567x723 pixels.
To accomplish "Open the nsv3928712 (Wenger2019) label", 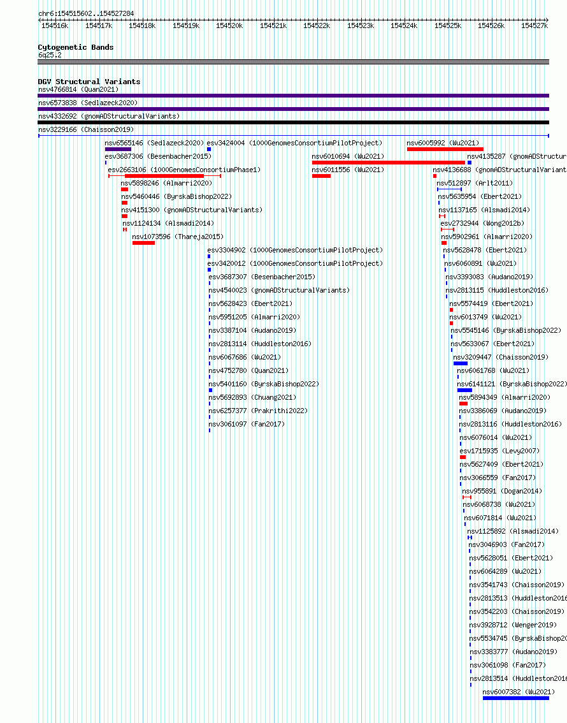I will click(x=513, y=625).
